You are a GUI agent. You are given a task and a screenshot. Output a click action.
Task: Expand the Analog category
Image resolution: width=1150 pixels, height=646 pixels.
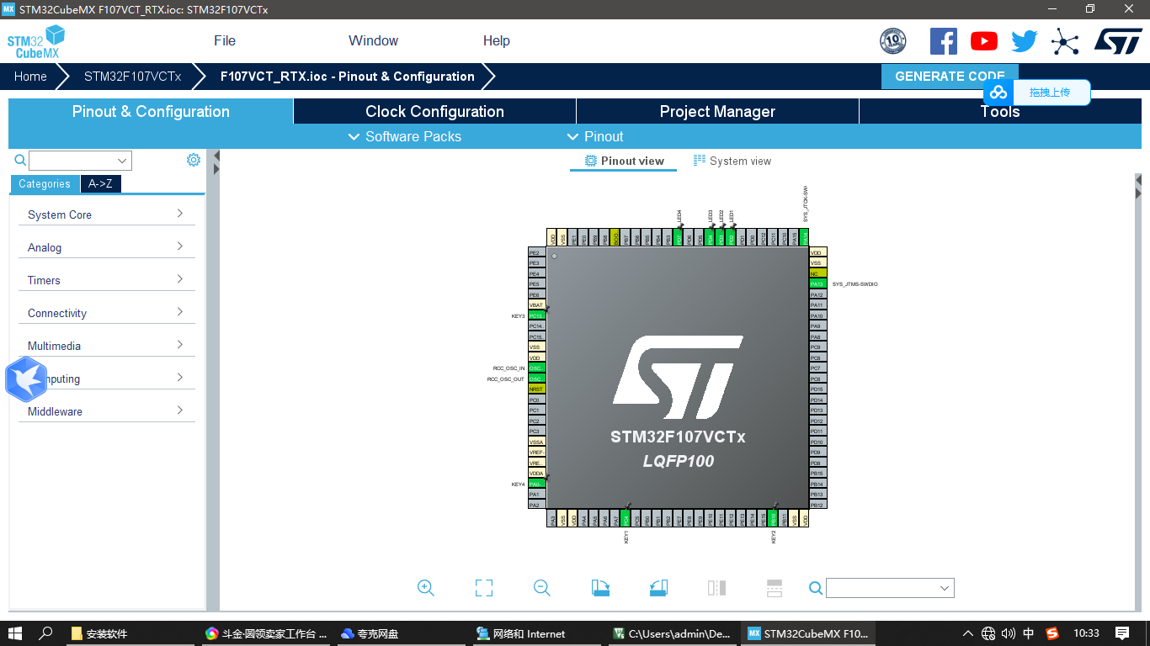[106, 247]
